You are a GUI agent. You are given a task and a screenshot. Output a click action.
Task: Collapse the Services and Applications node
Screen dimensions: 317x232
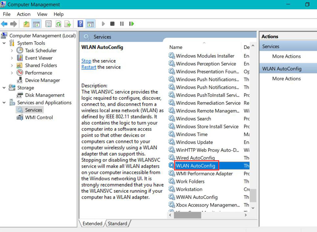click(4, 103)
